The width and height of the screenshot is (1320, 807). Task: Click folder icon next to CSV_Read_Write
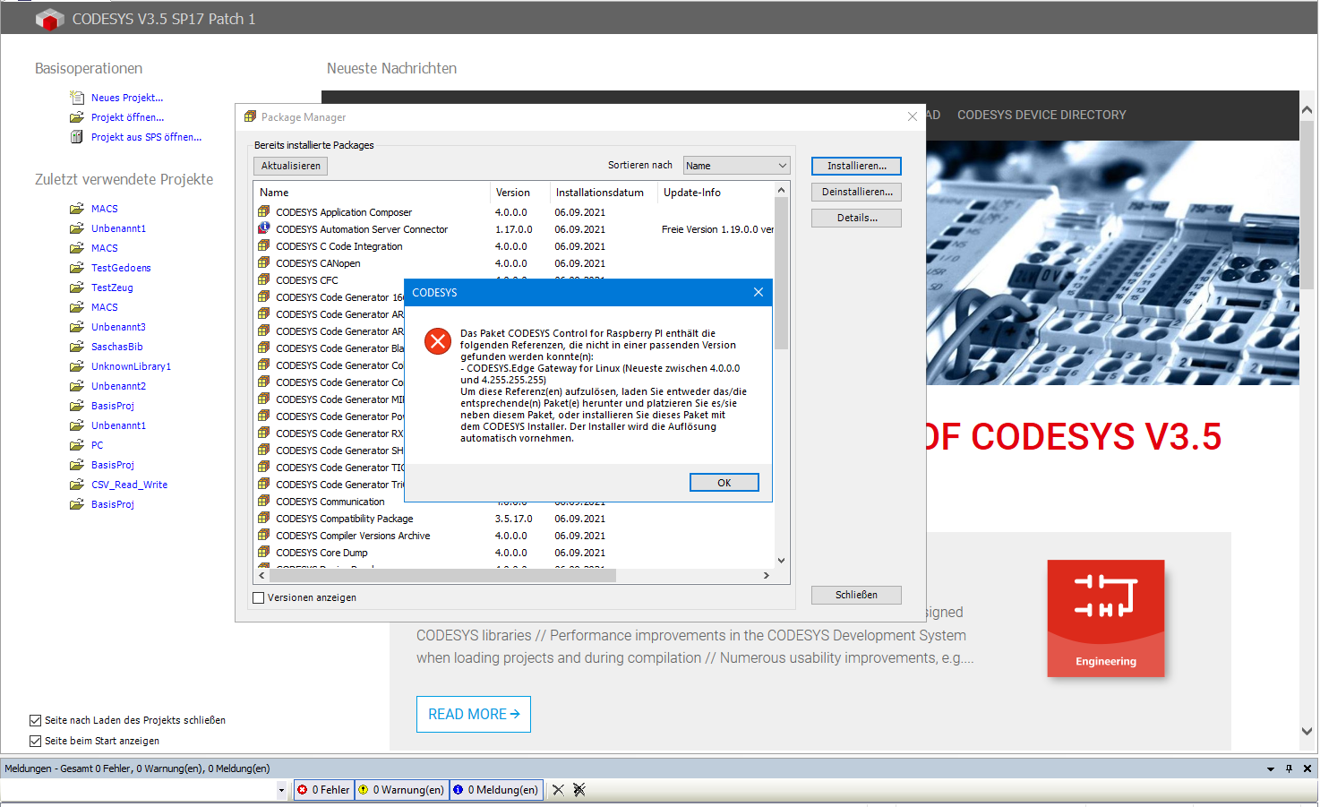tap(77, 485)
